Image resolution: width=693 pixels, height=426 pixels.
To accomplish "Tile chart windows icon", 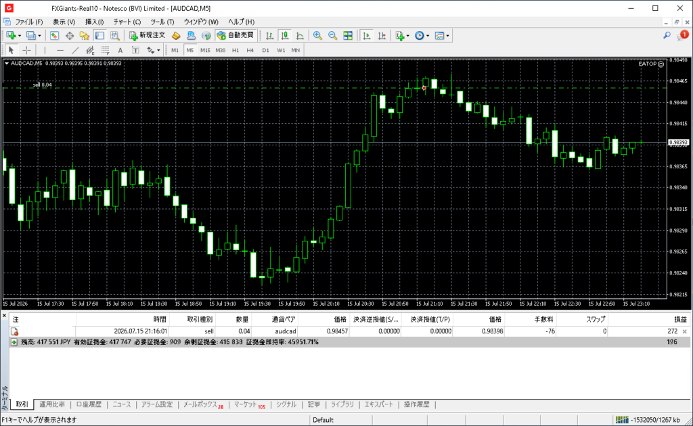I will pyautogui.click(x=348, y=36).
